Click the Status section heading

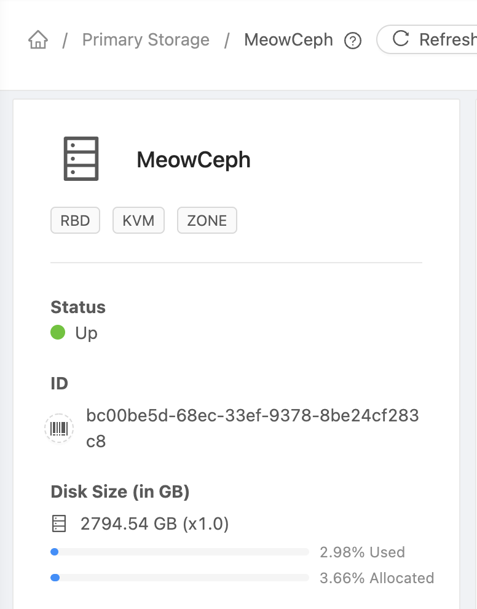coord(78,307)
